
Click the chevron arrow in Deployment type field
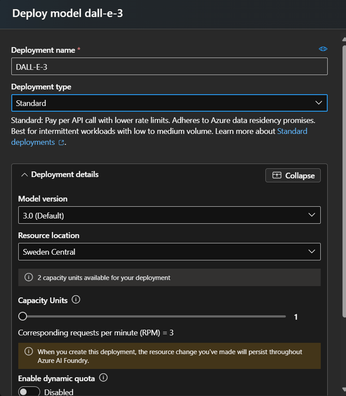[319, 103]
